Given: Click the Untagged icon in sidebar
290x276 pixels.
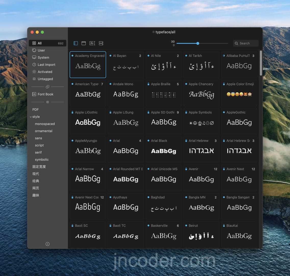Looking at the screenshot, I should (34, 79).
